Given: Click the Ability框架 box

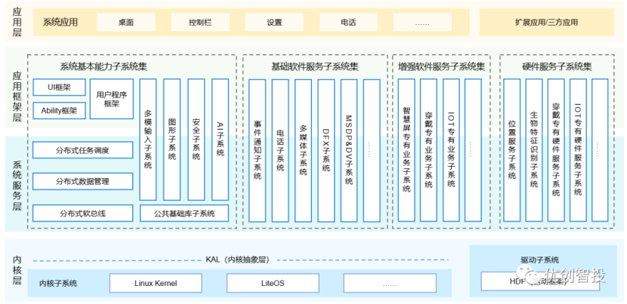Looking at the screenshot, I should pos(59,111).
